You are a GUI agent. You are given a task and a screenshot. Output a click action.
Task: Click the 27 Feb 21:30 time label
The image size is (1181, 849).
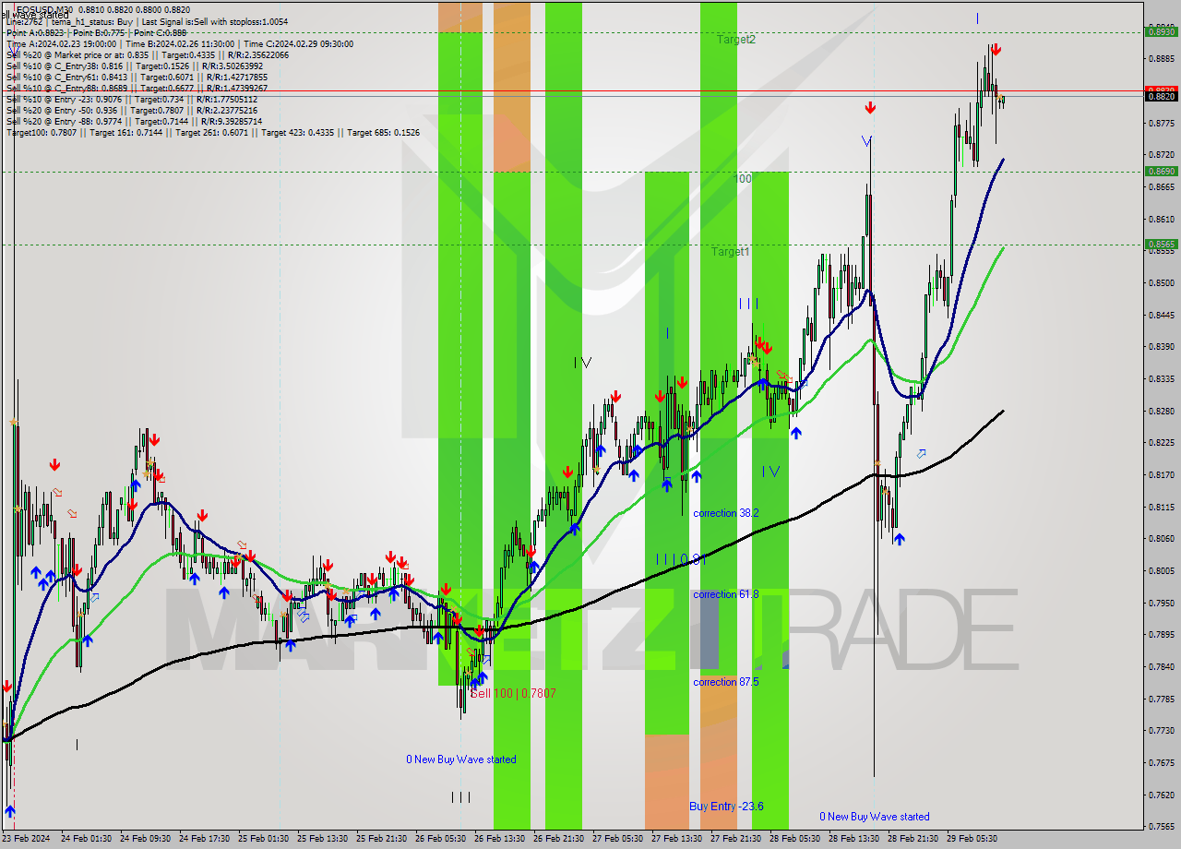pyautogui.click(x=736, y=839)
